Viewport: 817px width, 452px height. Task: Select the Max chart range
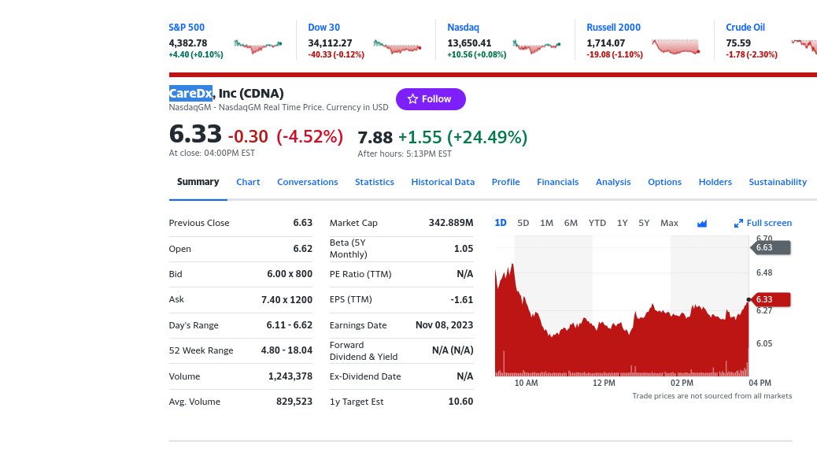point(670,223)
